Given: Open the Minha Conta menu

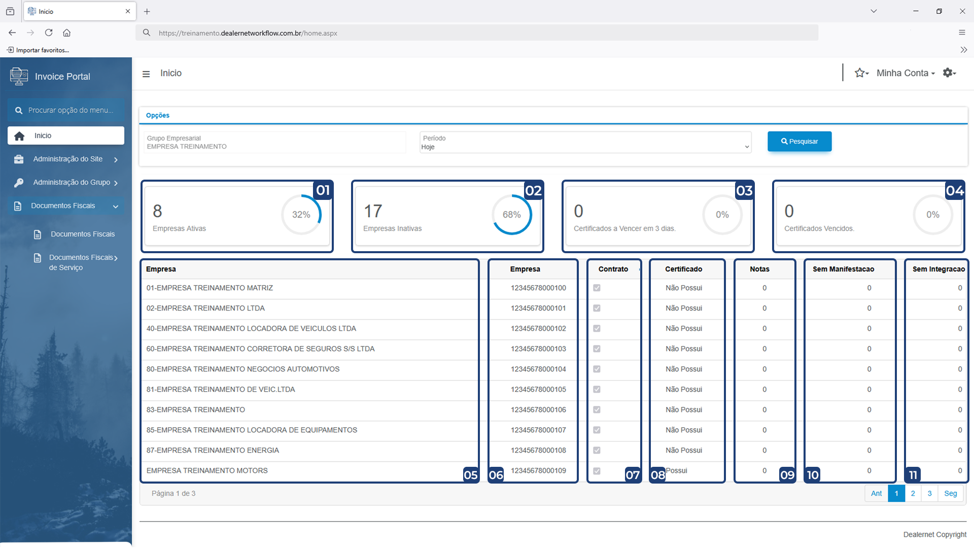Looking at the screenshot, I should coord(906,74).
